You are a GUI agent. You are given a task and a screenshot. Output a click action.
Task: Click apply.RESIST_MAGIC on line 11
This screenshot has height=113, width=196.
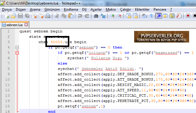pyautogui.click(x=125, y=85)
